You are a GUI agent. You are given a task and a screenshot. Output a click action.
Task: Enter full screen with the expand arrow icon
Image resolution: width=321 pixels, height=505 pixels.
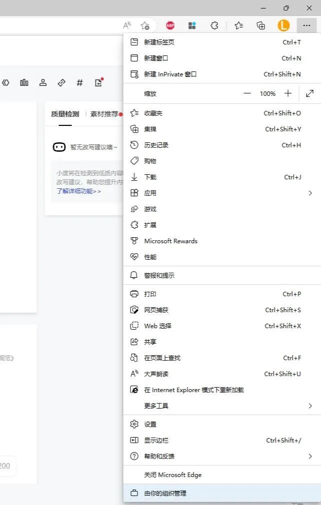click(x=309, y=93)
